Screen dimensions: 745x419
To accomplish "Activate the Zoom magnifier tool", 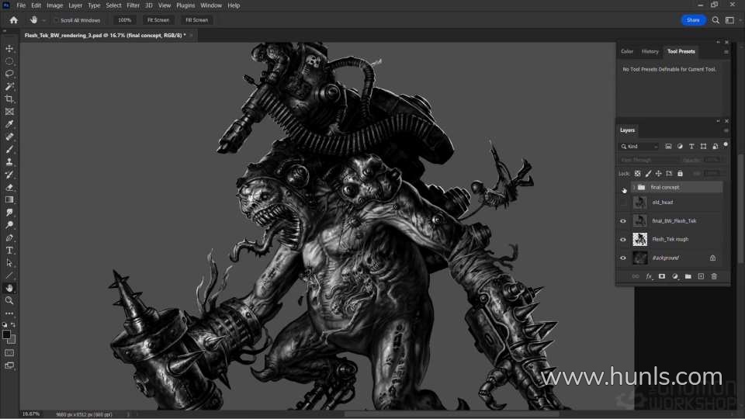I will (x=9, y=300).
